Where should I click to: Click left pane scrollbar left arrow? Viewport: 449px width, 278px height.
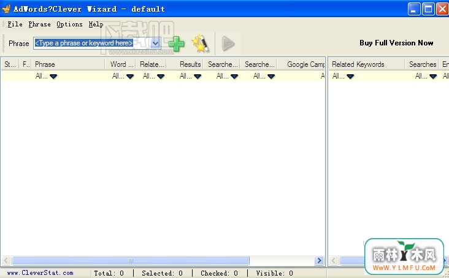[6, 261]
